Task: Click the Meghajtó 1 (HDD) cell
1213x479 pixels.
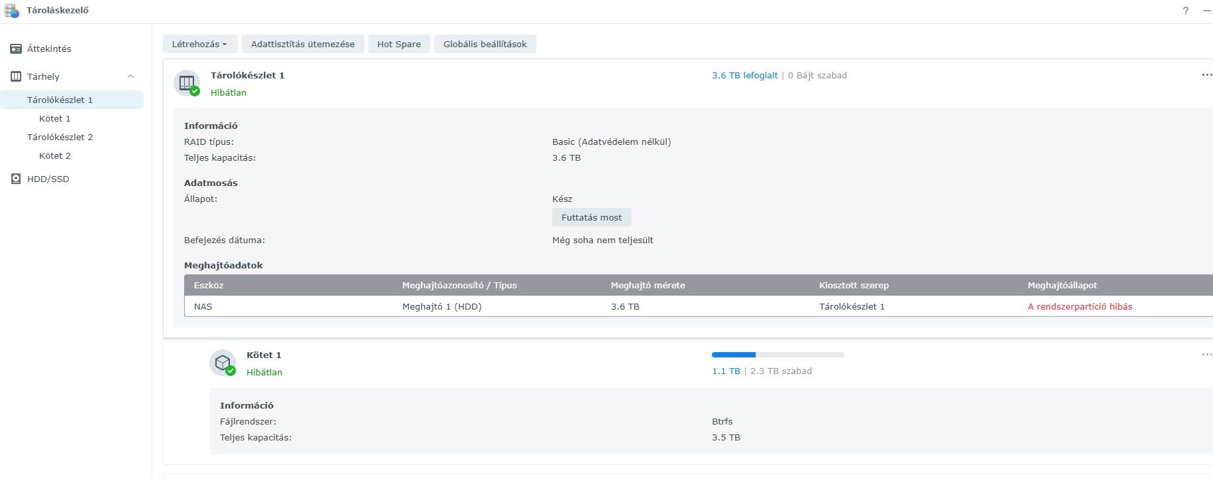Action: click(x=442, y=307)
